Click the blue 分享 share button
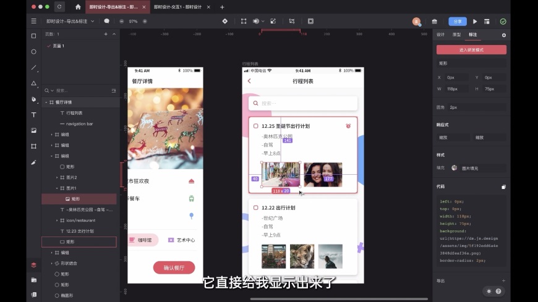Screen dimensions: 538x302 coord(458,22)
